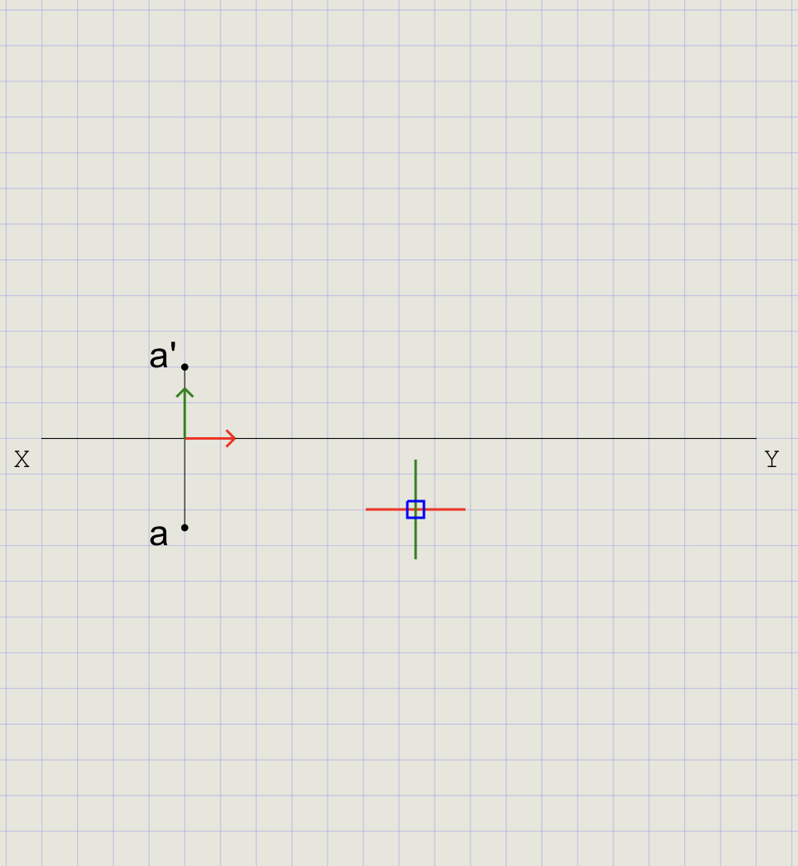Click the label a

157,534
